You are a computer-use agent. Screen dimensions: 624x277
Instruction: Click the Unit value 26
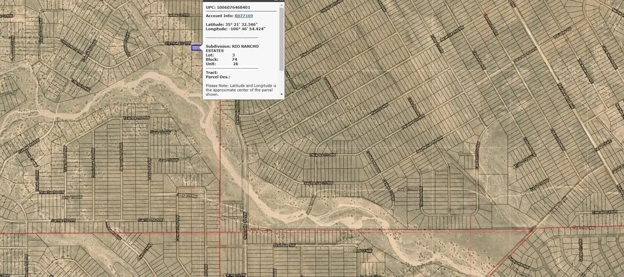click(x=236, y=63)
